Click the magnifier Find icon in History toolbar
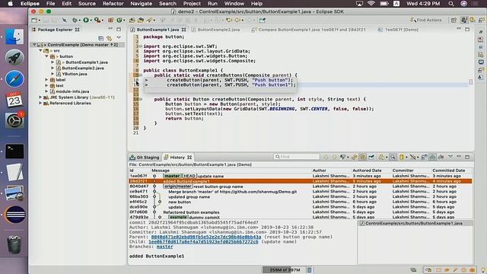Screen dimensions: 487x274 pos(393,158)
